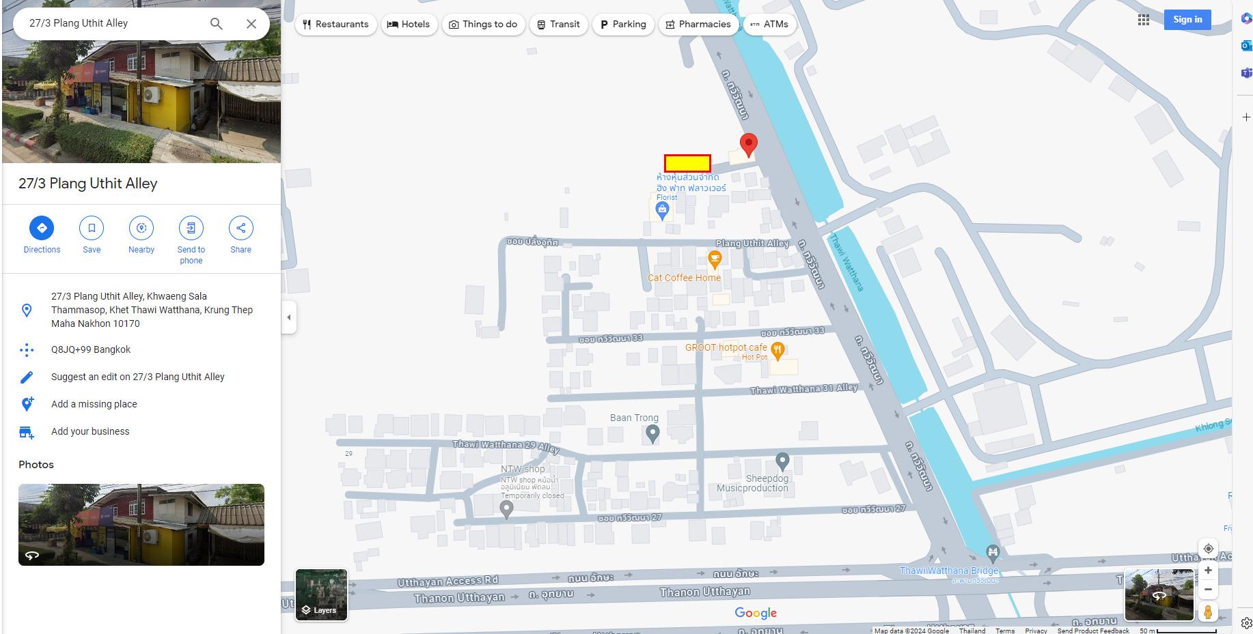Select the NTW shop map pin

[506, 509]
